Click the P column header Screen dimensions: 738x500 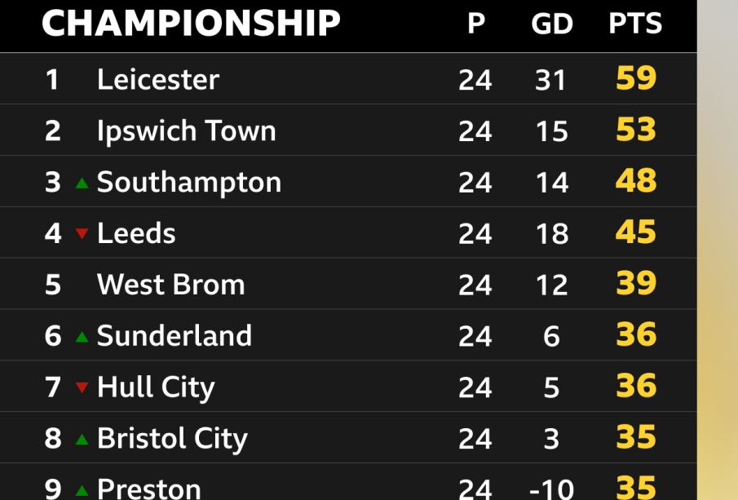(x=475, y=24)
